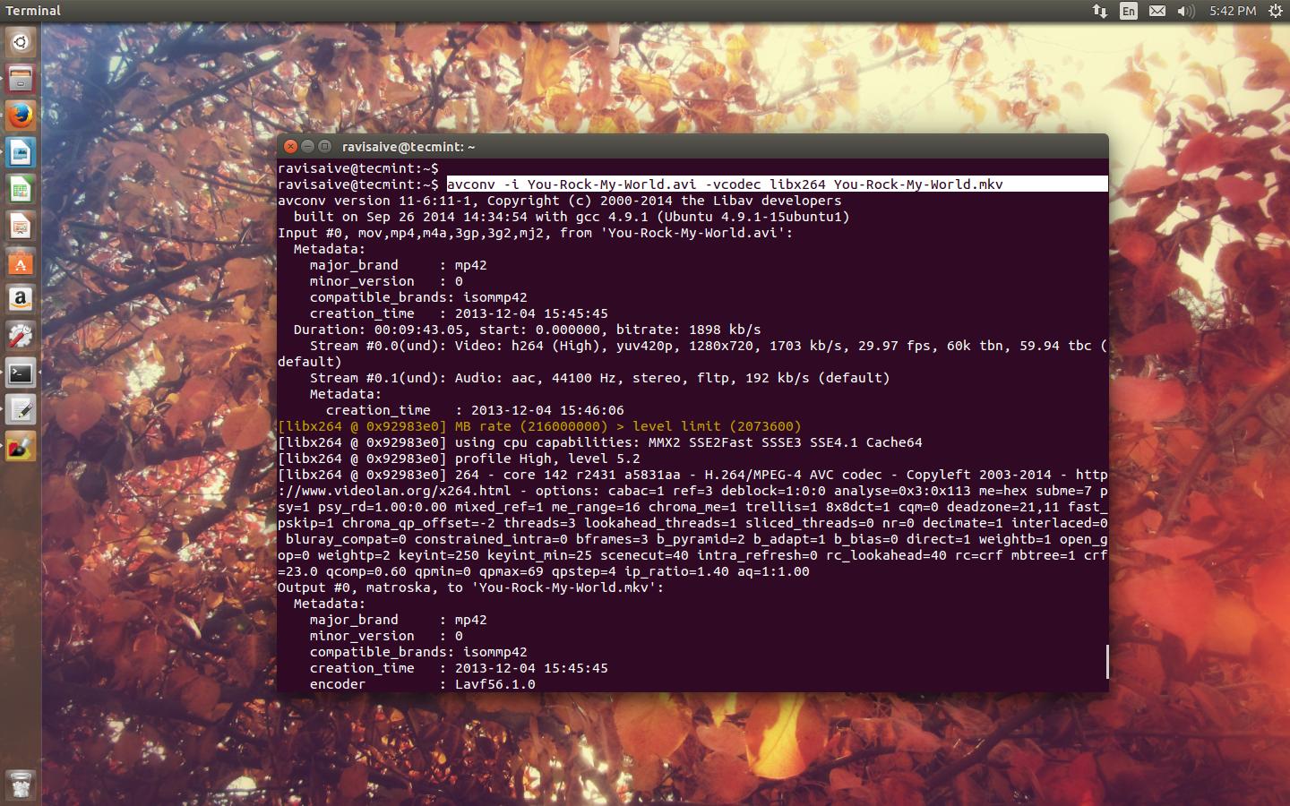Click the first empty ravisaive@tecmint prompt

click(358, 168)
